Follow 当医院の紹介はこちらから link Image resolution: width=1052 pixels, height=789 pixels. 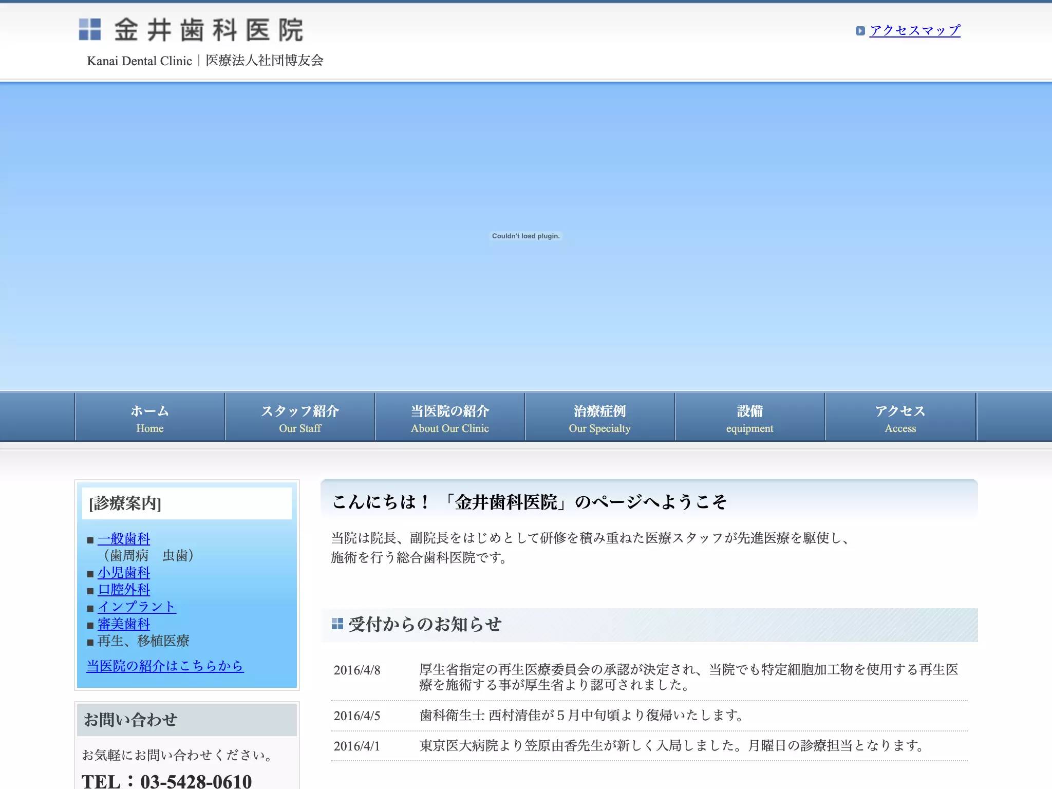tap(165, 666)
